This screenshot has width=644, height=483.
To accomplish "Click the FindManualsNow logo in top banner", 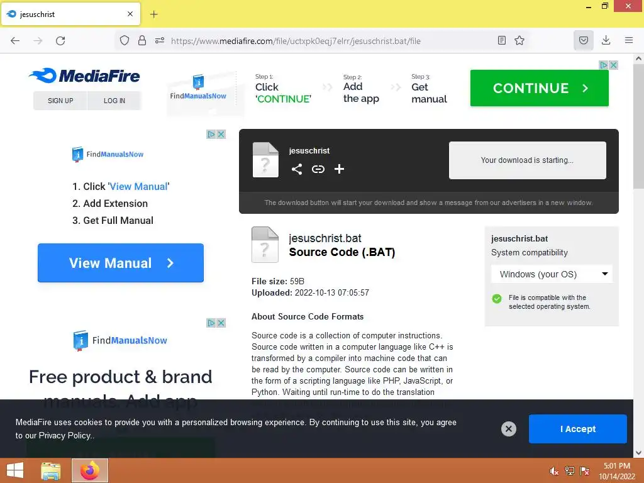I will coord(198,88).
